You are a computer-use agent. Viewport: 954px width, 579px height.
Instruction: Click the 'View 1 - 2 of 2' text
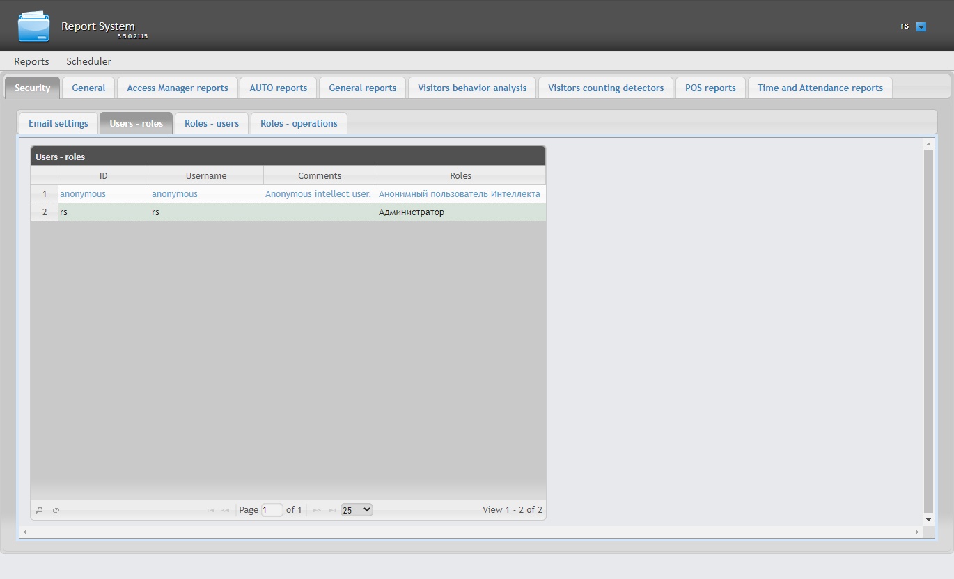pyautogui.click(x=513, y=510)
